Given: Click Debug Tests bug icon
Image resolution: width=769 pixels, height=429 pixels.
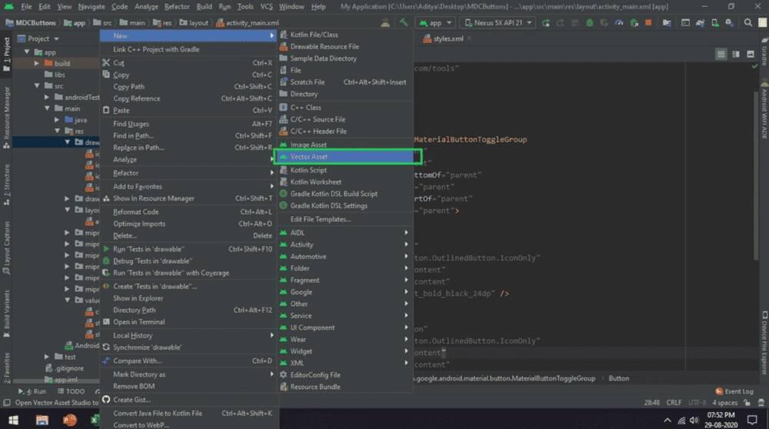Looking at the screenshot, I should (x=106, y=261).
